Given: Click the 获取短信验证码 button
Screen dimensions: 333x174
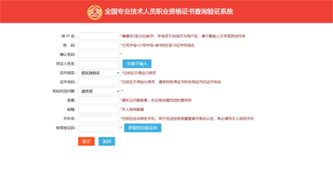Looking at the screenshot, I should coord(143,128).
